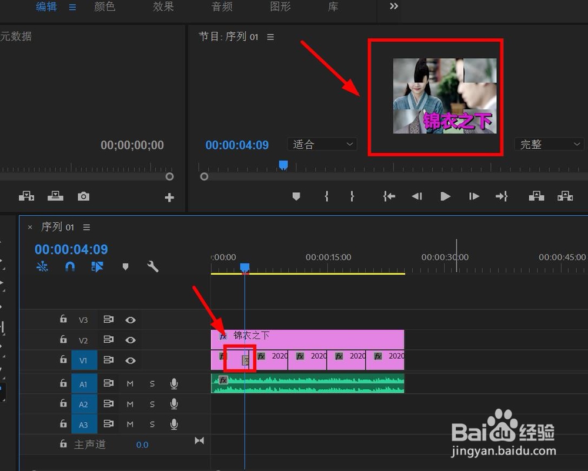588x471 pixels.
Task: Enable voice-over record on A2
Action: (x=173, y=404)
